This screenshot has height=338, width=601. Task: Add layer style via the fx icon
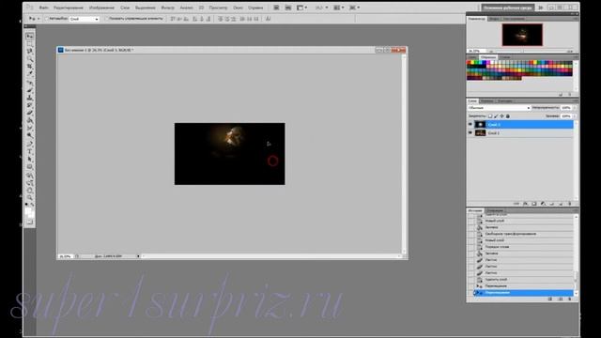point(525,204)
